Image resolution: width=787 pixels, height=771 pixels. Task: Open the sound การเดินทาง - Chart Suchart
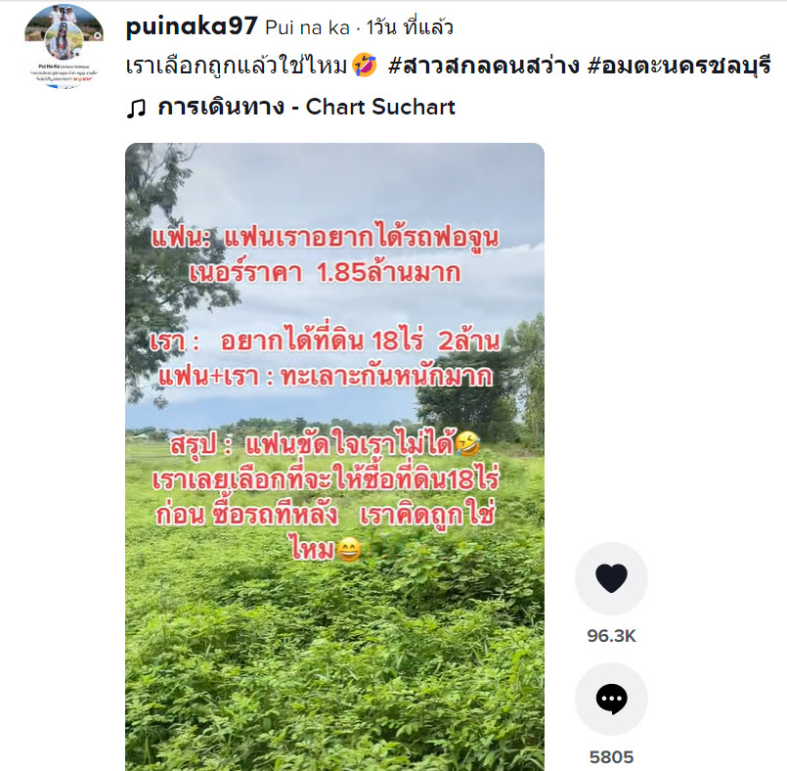click(306, 107)
